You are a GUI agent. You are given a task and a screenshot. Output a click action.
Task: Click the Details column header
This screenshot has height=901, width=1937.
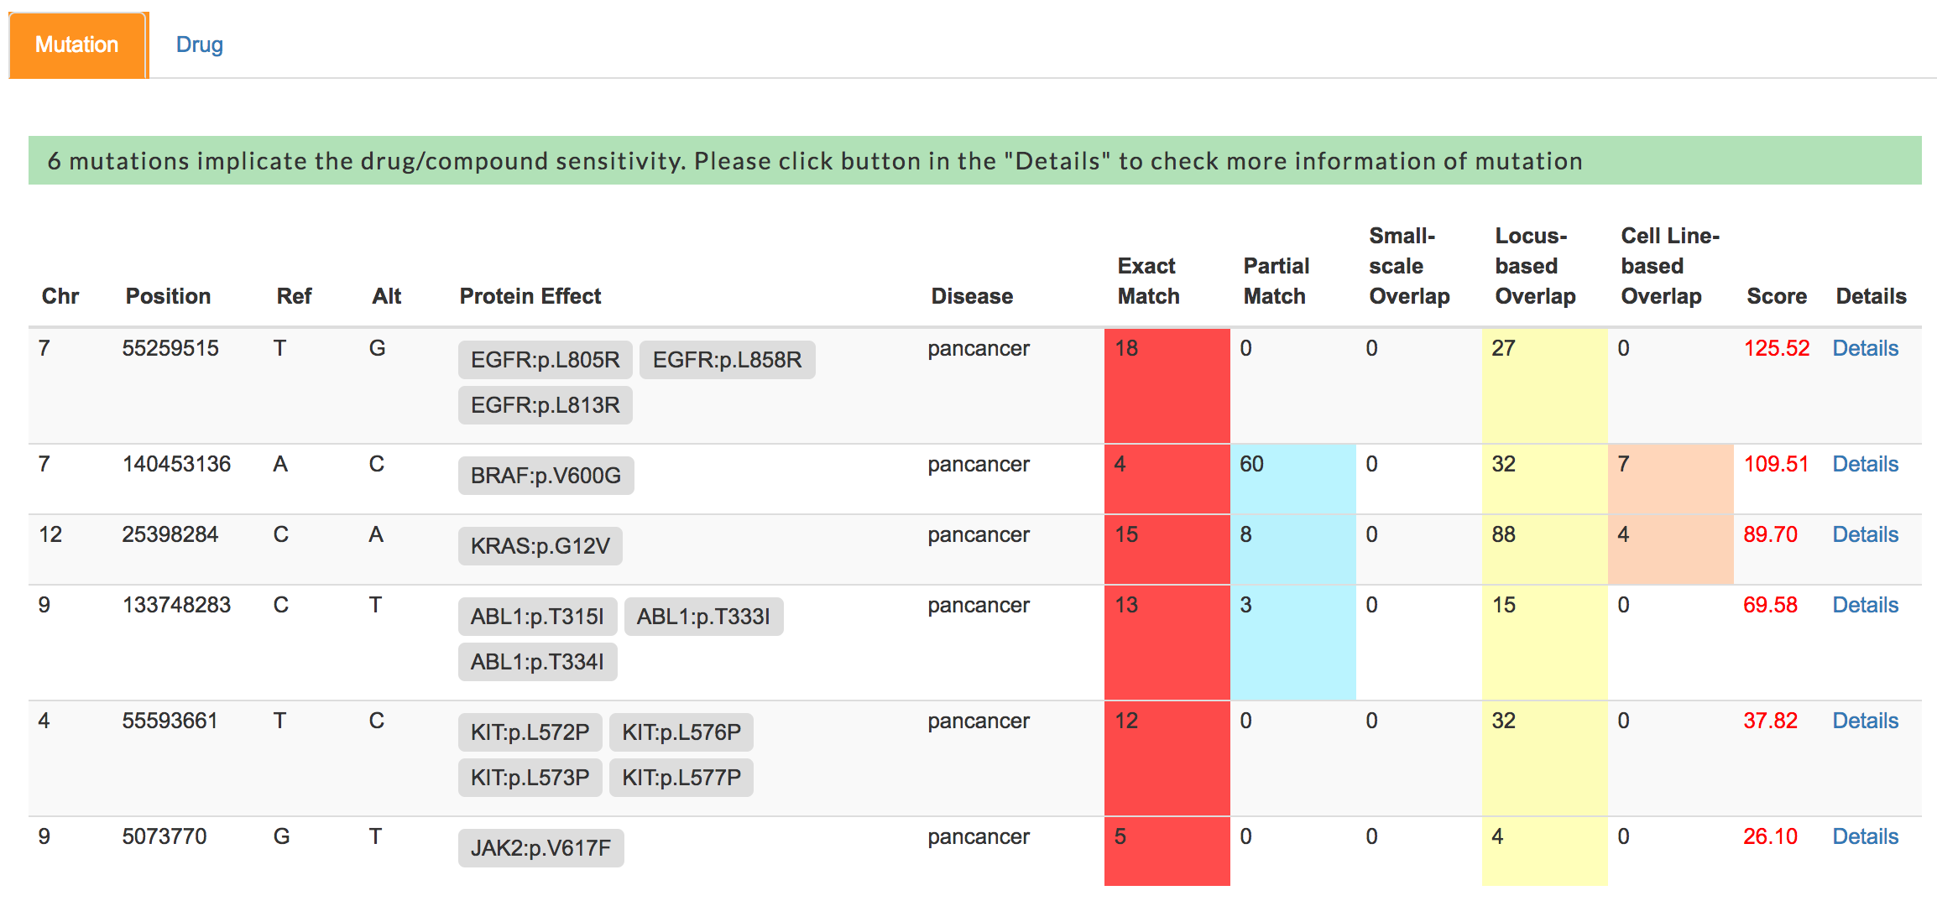[x=1871, y=296]
